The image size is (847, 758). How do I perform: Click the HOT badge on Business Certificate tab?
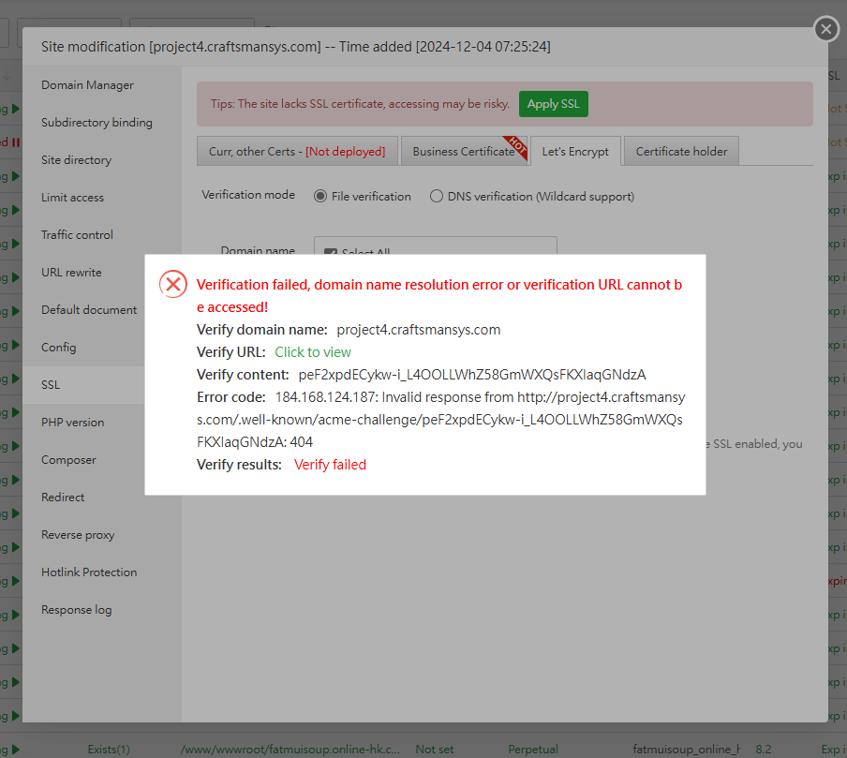click(x=519, y=145)
